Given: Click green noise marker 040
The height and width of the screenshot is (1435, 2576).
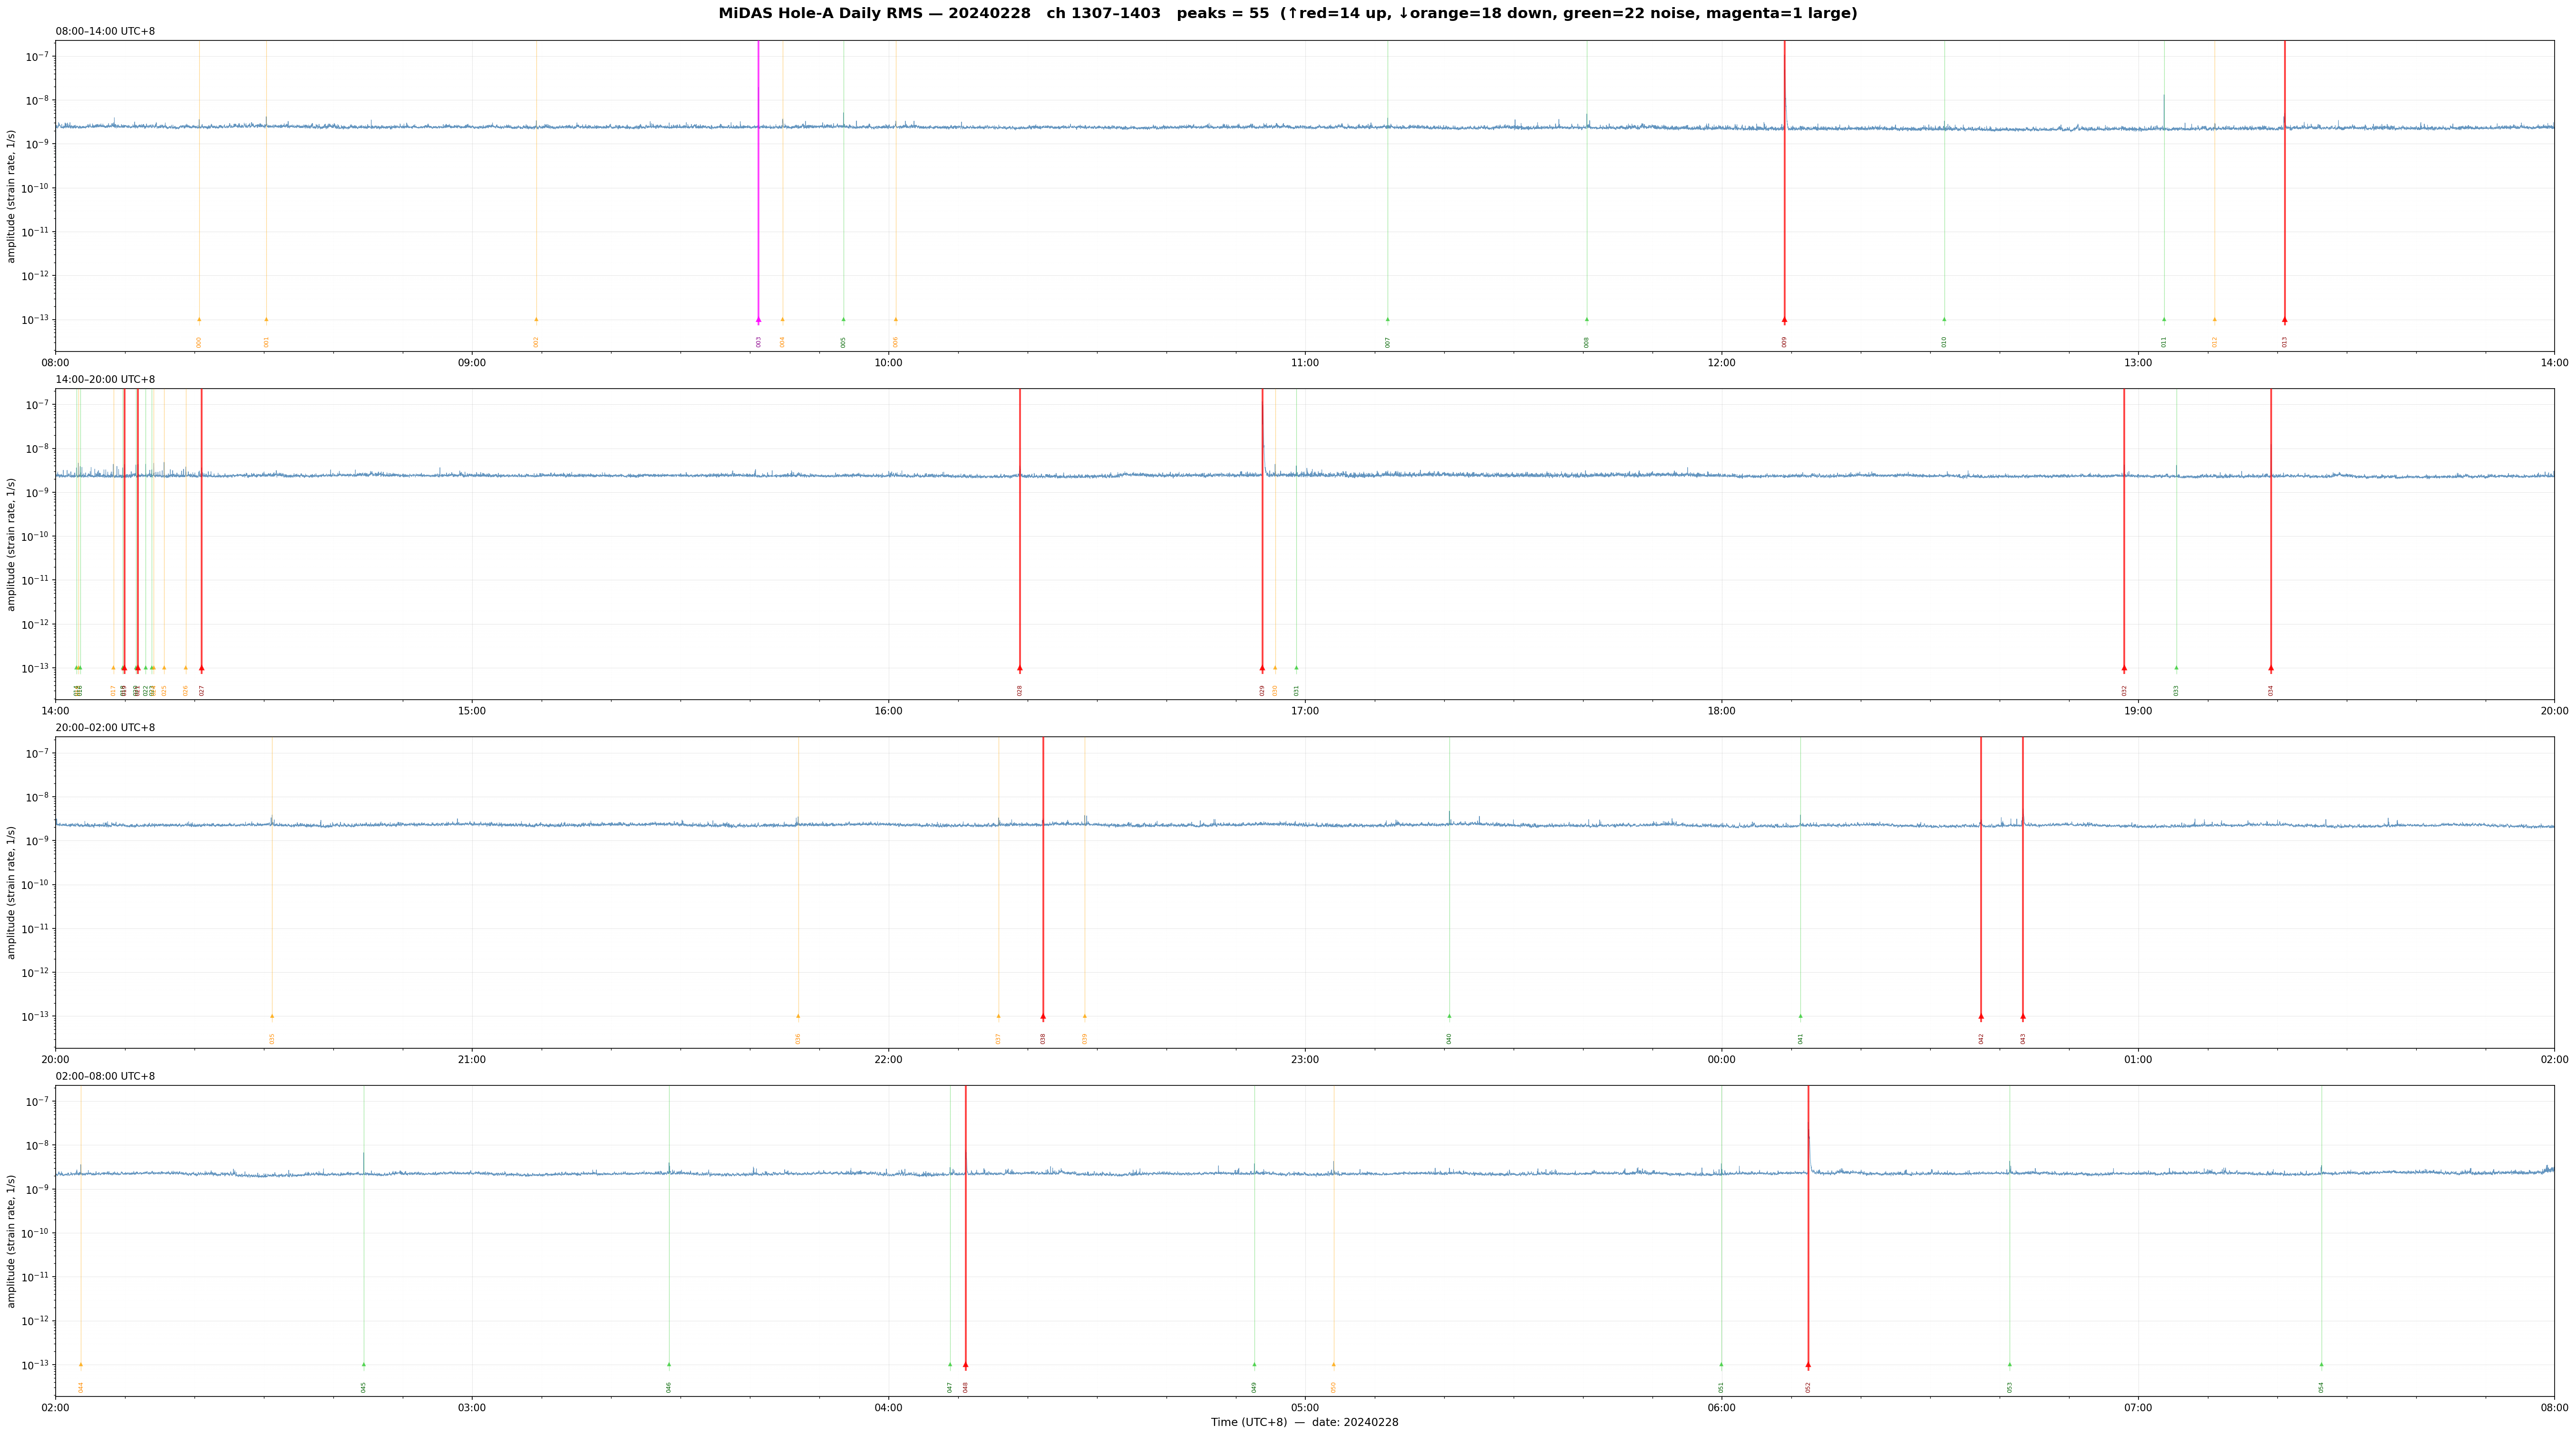Looking at the screenshot, I should tap(1449, 1016).
